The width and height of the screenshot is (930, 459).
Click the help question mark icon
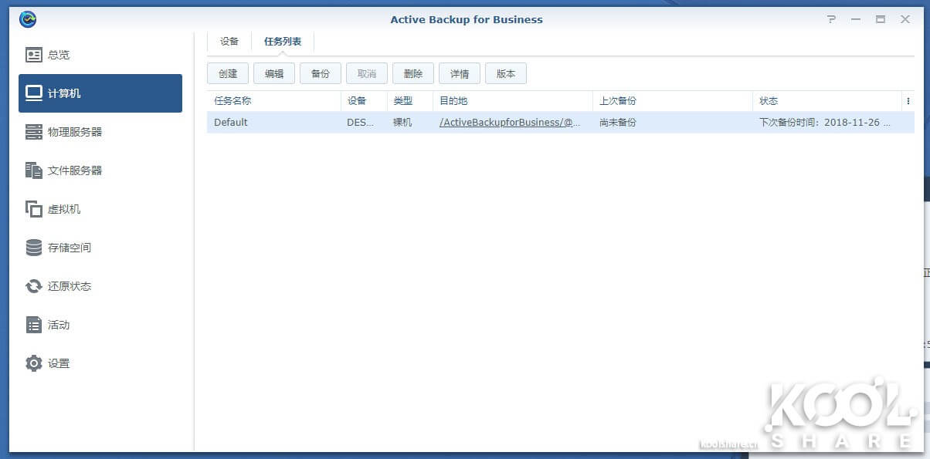[831, 19]
